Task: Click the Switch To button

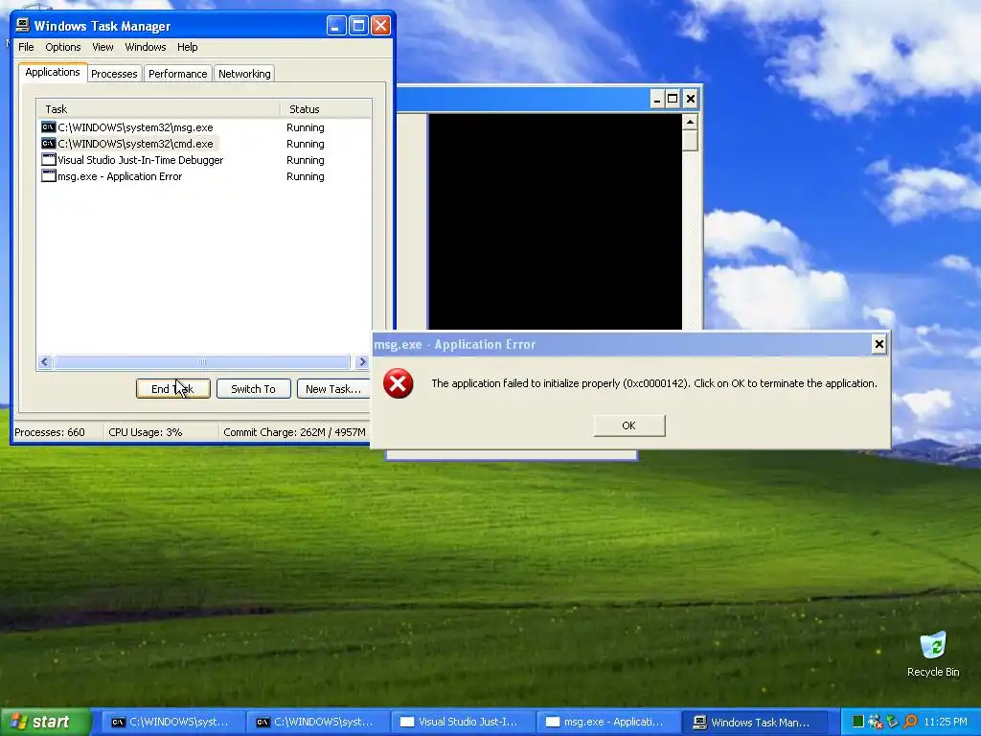Action: [x=253, y=389]
